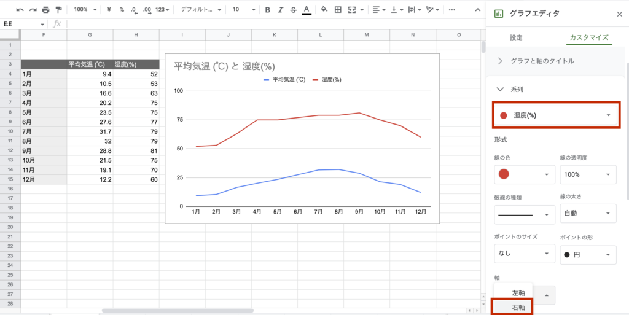
Task: Open the 湿度(%) series dropdown
Action: 556,115
